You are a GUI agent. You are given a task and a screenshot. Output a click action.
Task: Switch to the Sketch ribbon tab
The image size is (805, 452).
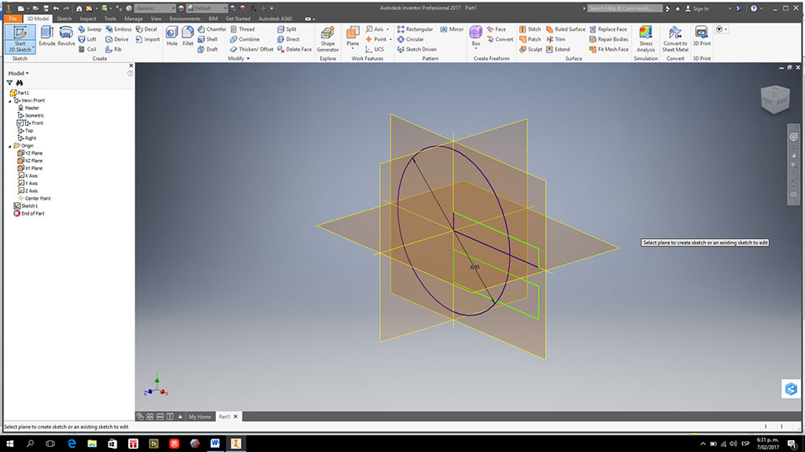[64, 18]
